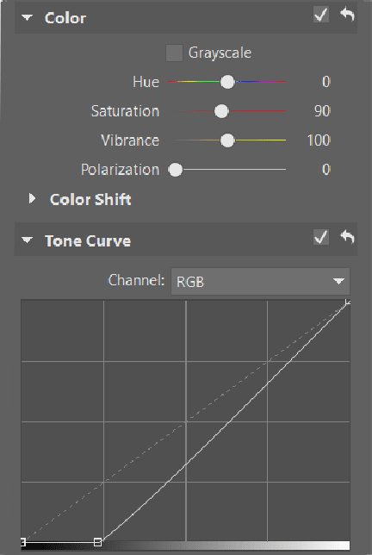Select the white point handle at top
Screen dimensions: 372x555
click(x=348, y=302)
